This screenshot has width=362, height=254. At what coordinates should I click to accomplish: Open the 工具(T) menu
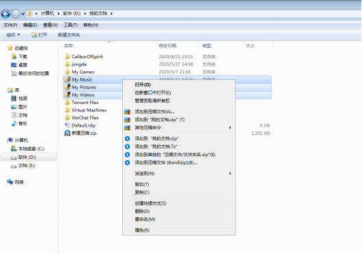coord(70,25)
